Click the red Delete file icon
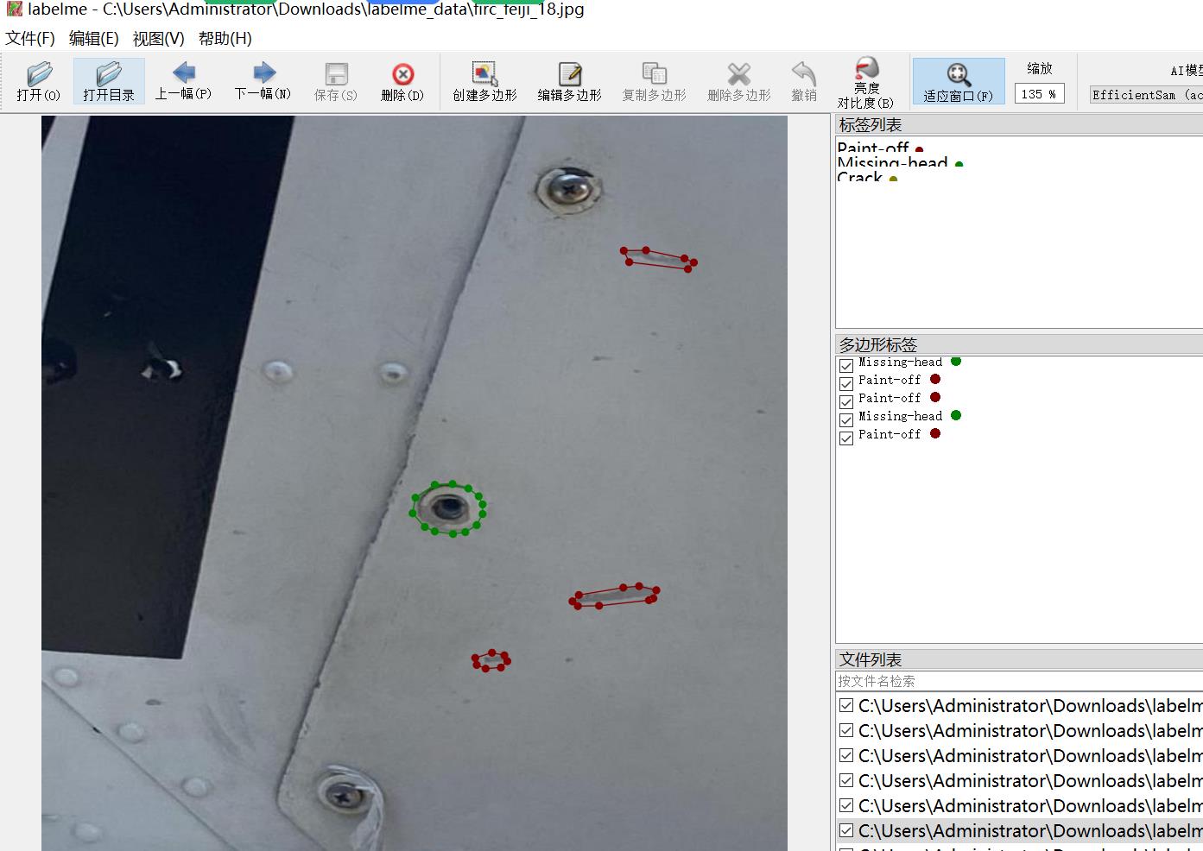Screen dimensions: 1203x851 (x=402, y=82)
